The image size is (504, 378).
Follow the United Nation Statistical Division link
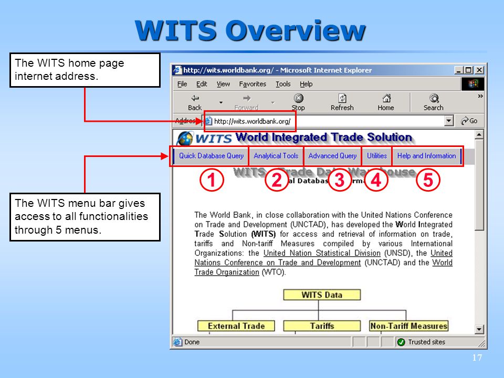coord(322,253)
